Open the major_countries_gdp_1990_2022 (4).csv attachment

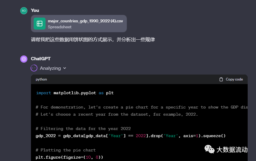click(79, 24)
